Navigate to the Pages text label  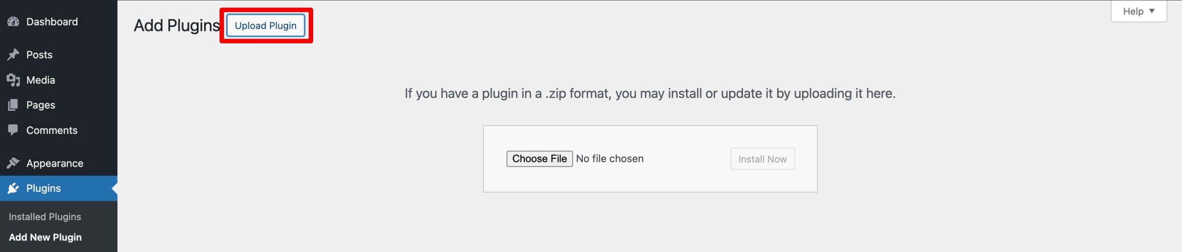click(41, 105)
